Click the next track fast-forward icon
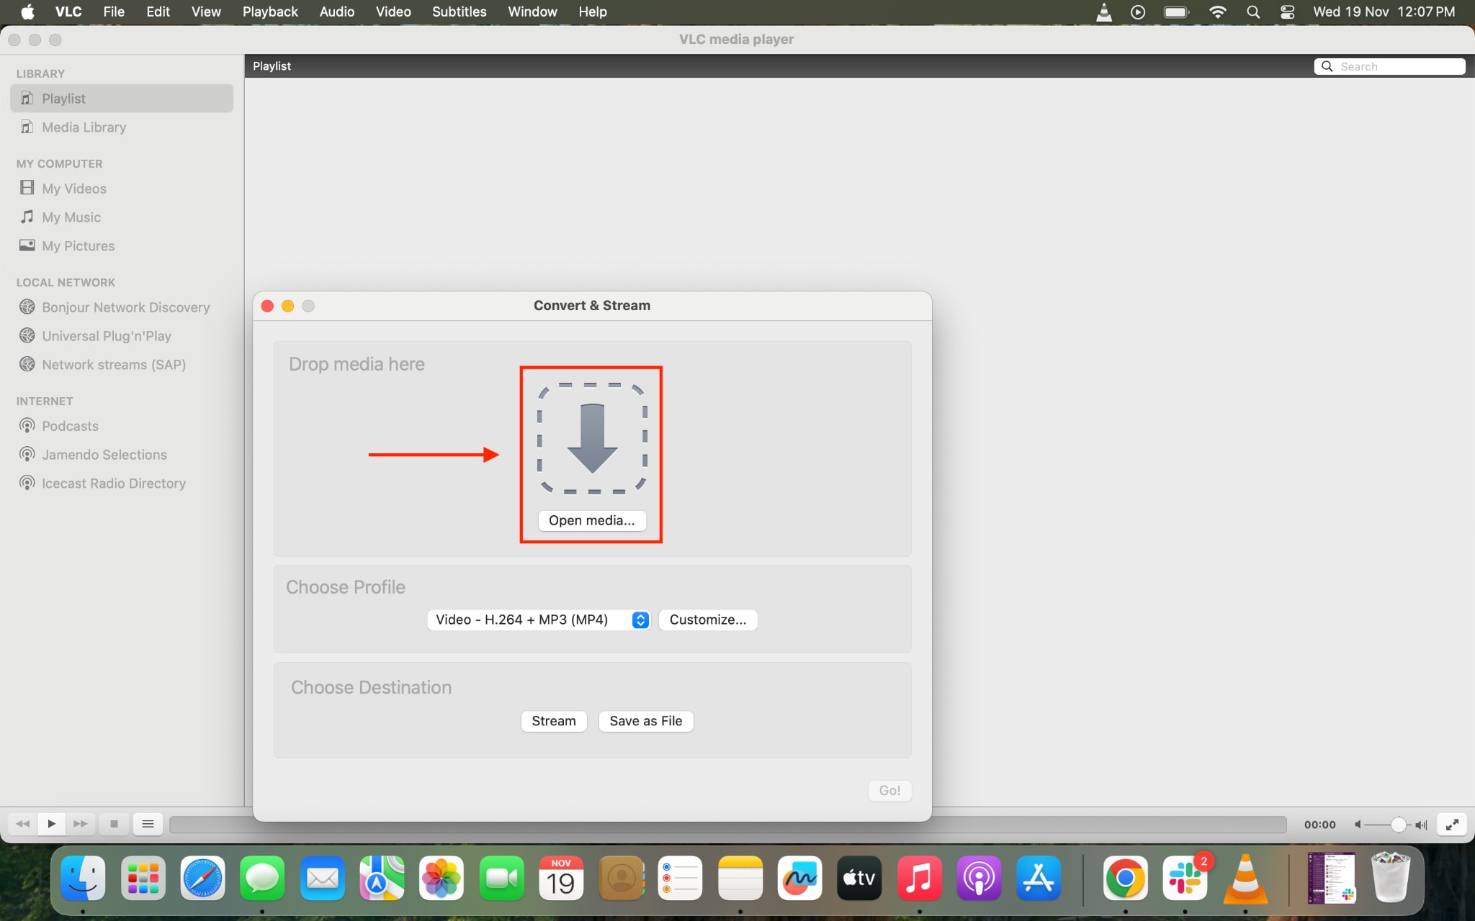The image size is (1475, 921). tap(81, 824)
